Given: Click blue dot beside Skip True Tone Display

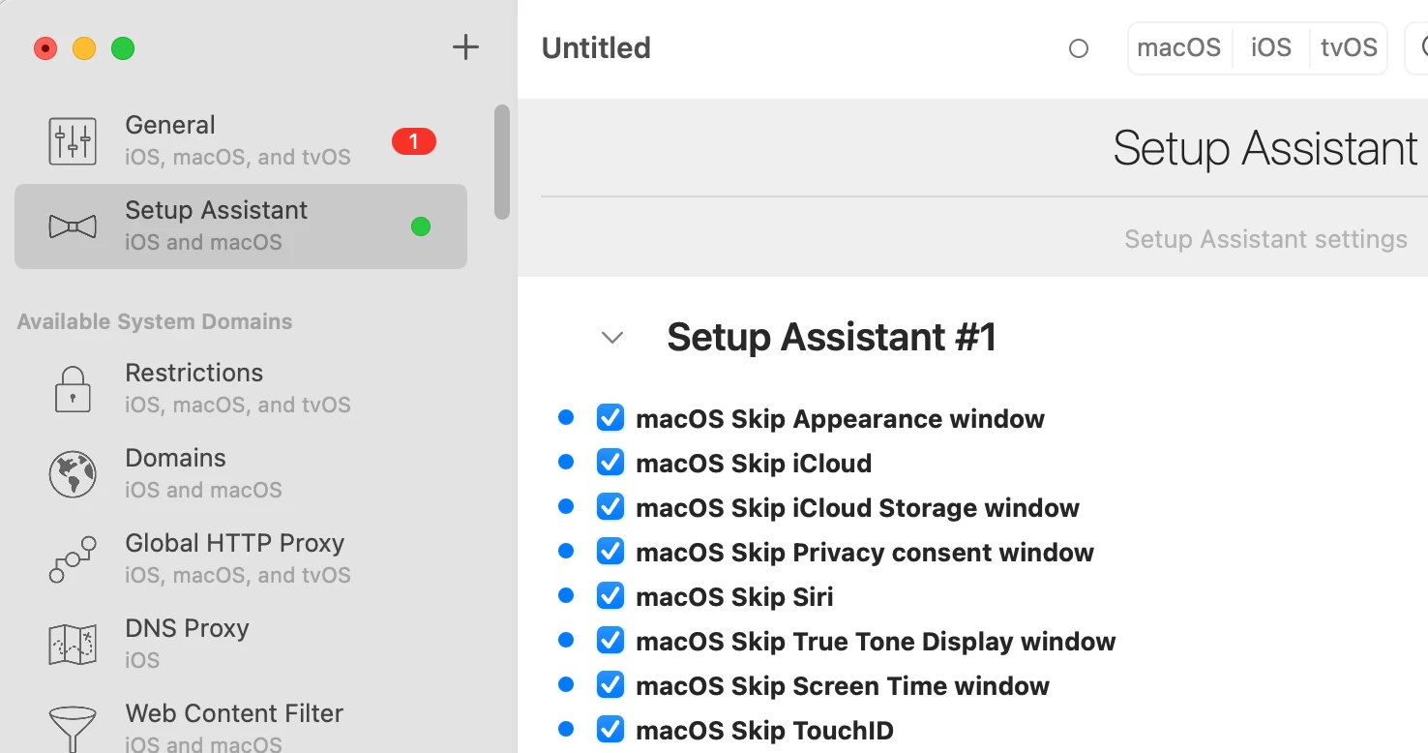Looking at the screenshot, I should 567,640.
